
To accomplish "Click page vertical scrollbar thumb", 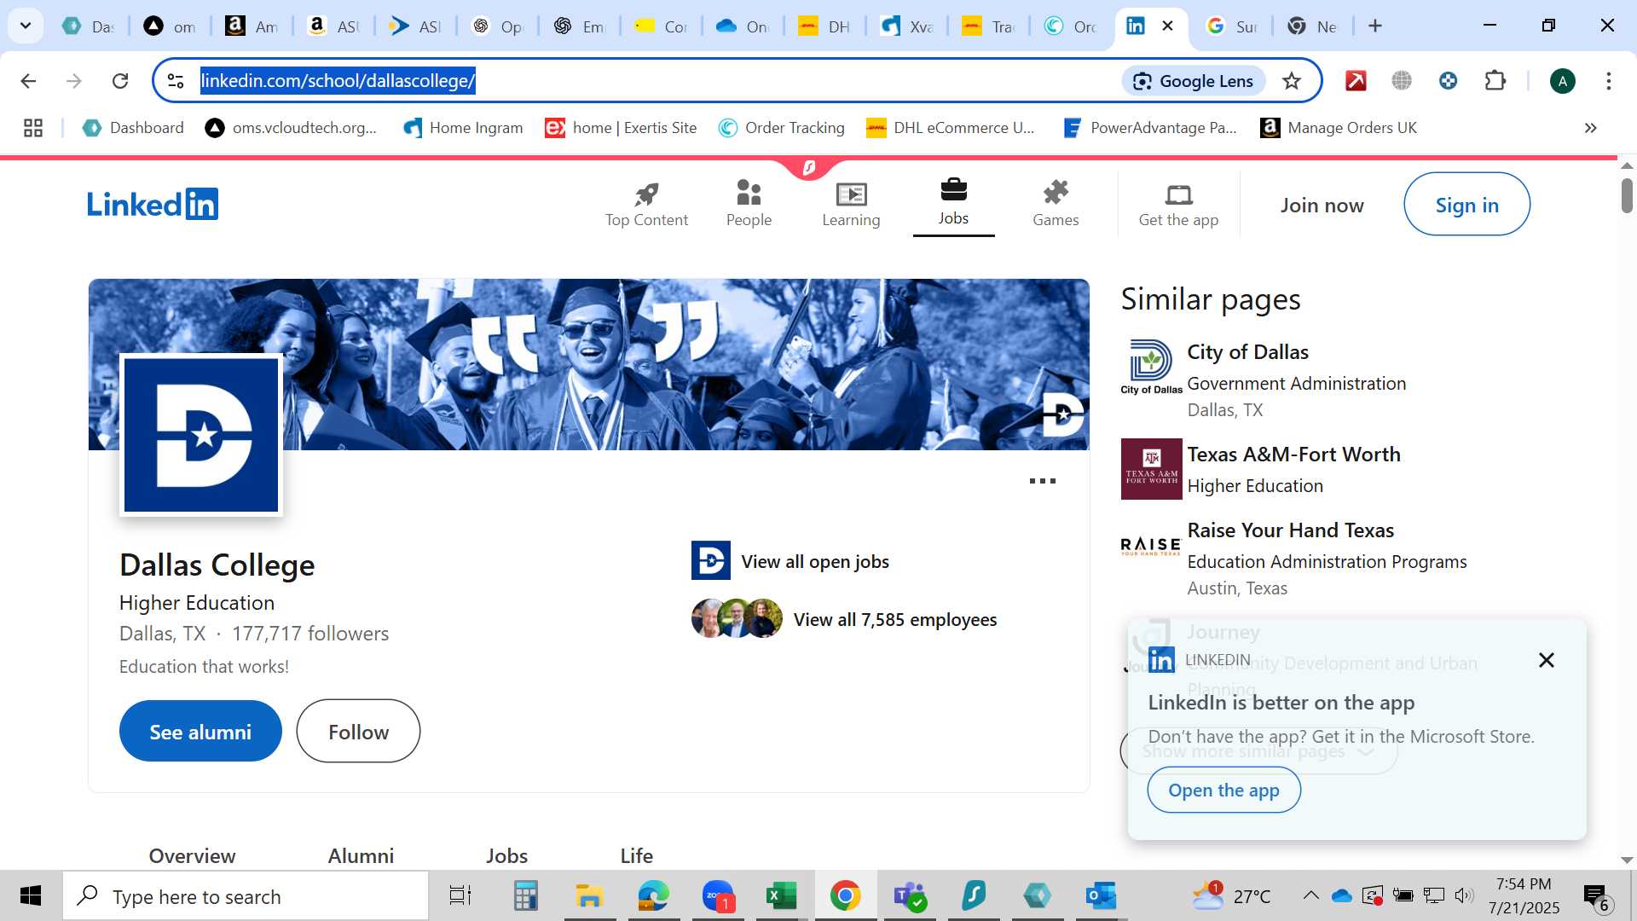I will click(x=1627, y=195).
